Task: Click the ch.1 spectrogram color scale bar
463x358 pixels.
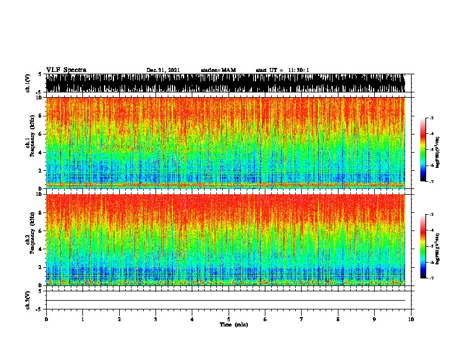Action: point(423,150)
